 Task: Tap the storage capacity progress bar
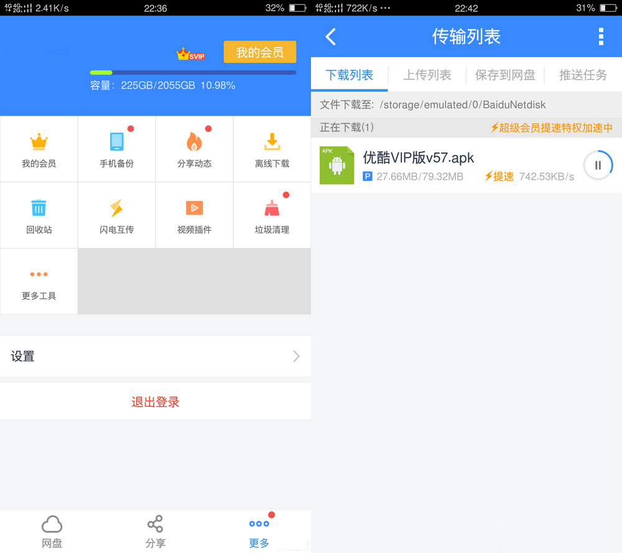pos(193,73)
